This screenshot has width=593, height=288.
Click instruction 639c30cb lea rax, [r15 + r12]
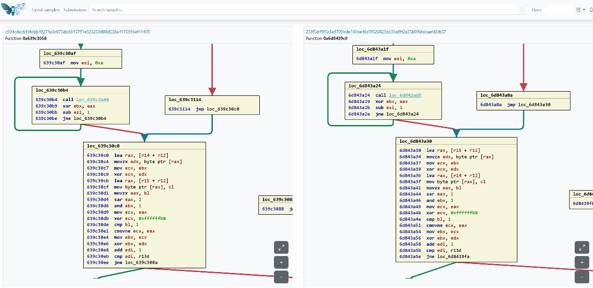[127, 180]
